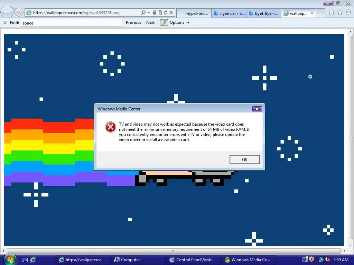Click the Refresh page icon
The width and height of the screenshot is (354, 265).
point(166,13)
